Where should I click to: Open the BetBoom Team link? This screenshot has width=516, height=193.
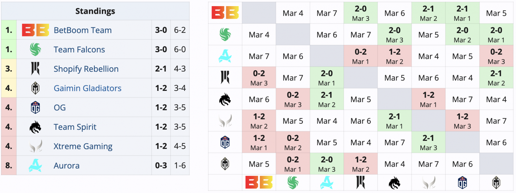coord(83,30)
